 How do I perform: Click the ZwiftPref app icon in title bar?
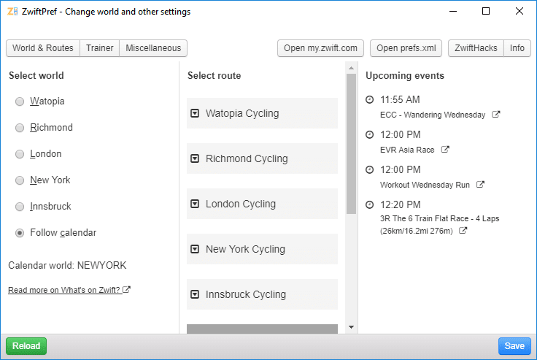coord(12,11)
